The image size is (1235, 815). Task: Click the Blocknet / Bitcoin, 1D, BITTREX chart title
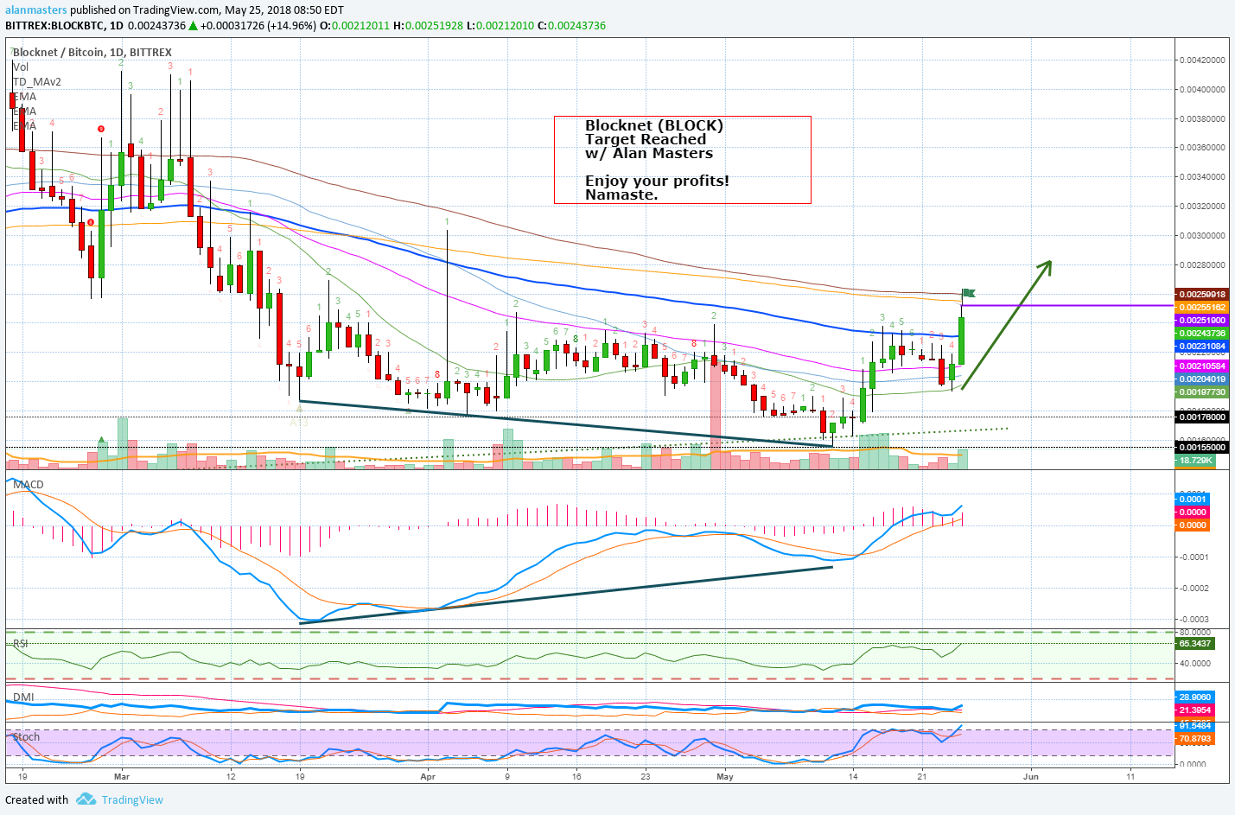pos(92,52)
